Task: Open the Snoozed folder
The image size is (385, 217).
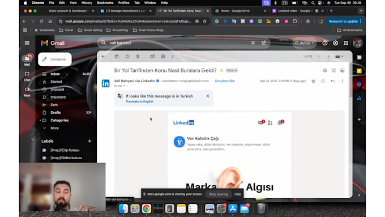Action: [57, 90]
